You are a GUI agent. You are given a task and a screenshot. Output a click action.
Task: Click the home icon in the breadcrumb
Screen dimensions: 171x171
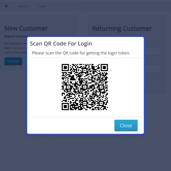[x=6, y=6]
